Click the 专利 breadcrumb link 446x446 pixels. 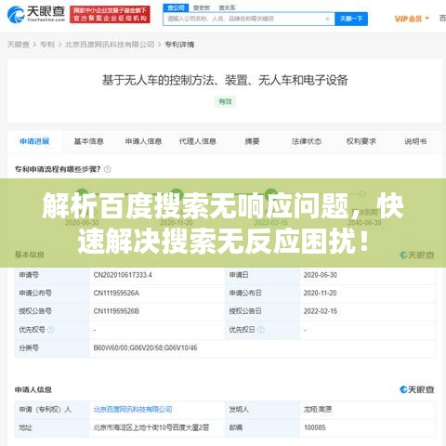pyautogui.click(x=47, y=45)
